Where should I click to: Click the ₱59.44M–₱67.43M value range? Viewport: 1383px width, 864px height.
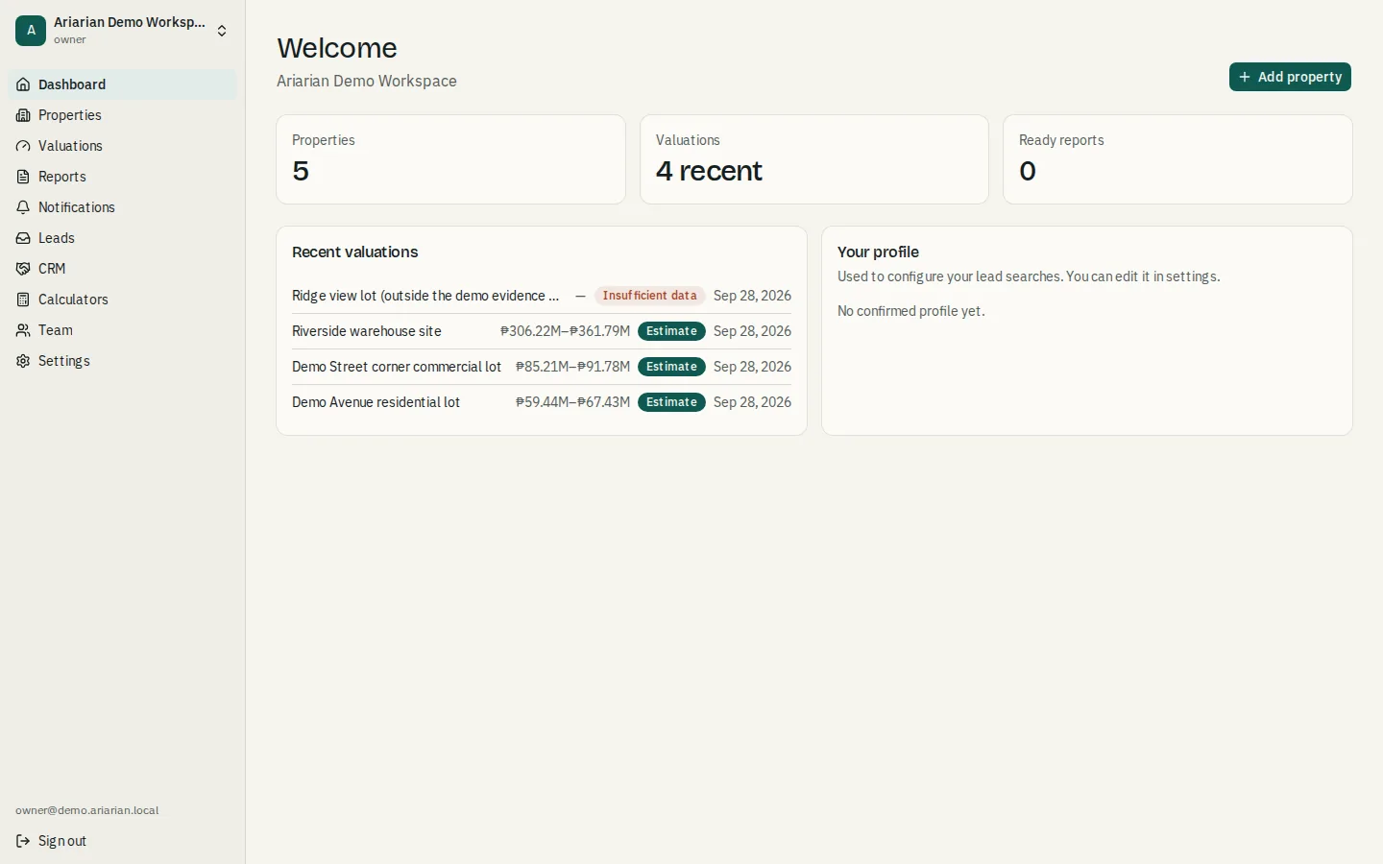[573, 402]
